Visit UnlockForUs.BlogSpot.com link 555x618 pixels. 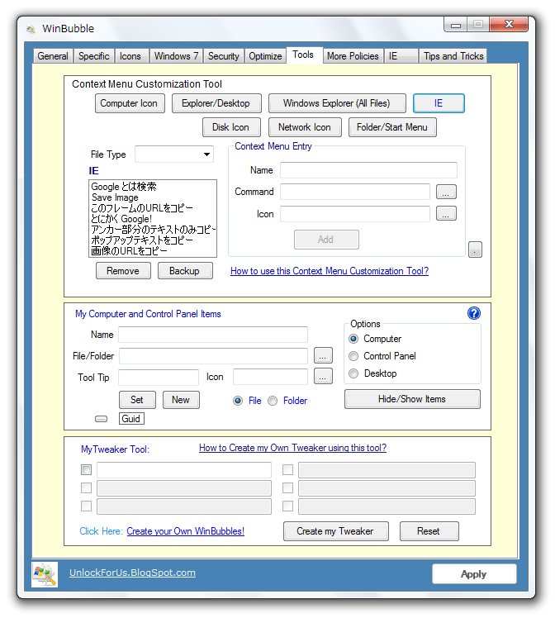pos(132,573)
